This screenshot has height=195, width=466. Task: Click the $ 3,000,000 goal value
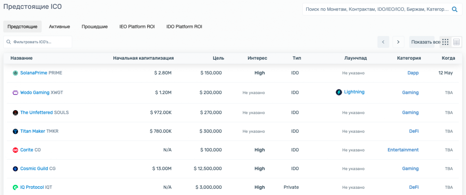(209, 187)
